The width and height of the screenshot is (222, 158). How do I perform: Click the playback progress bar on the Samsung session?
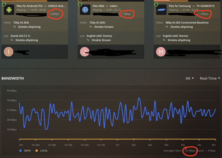[187, 1]
